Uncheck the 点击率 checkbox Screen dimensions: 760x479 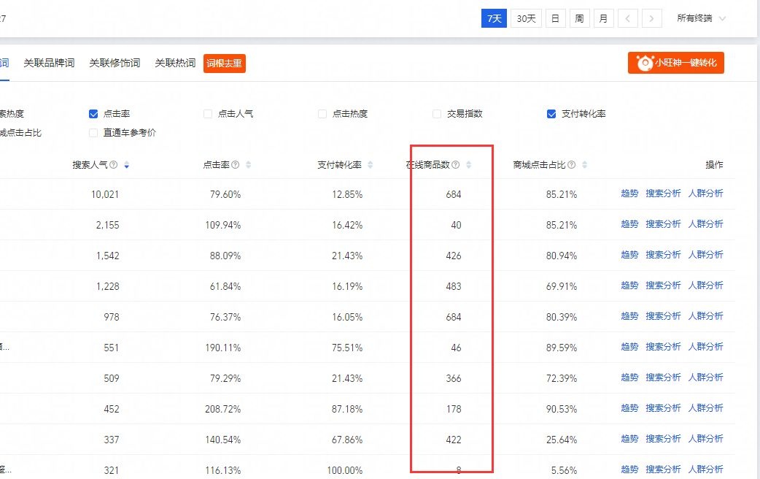93,114
